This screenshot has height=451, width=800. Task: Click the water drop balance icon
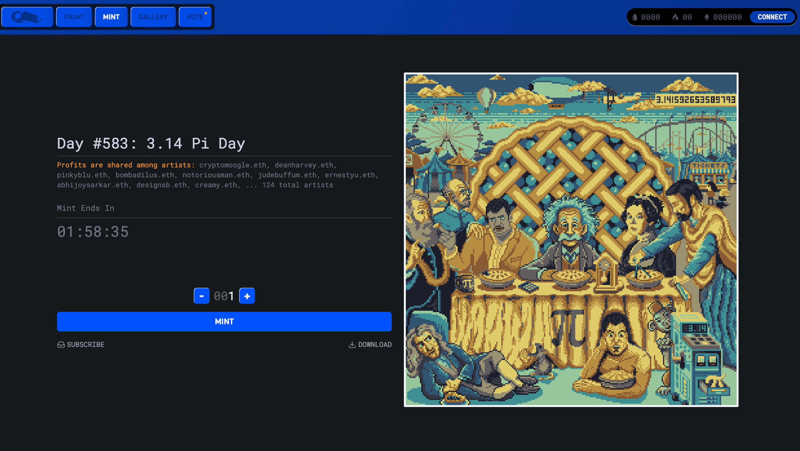click(635, 17)
